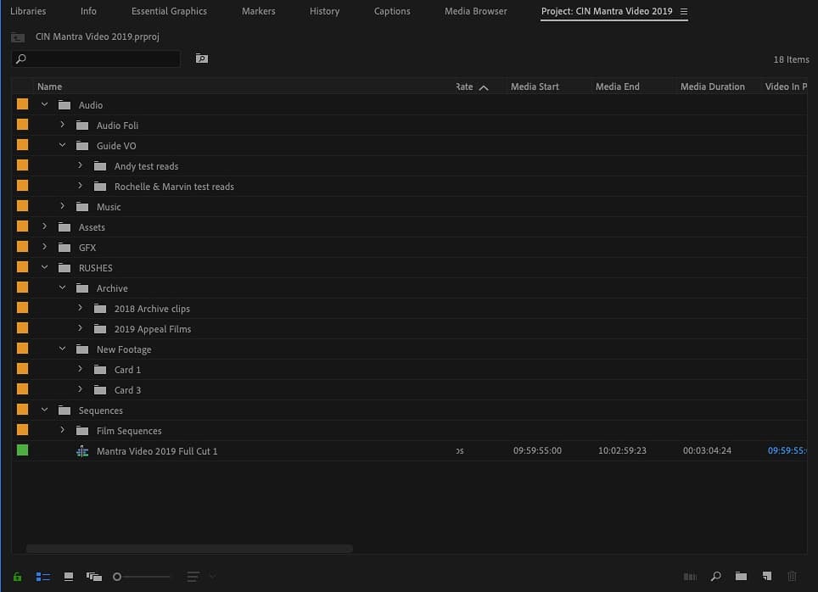Enable List View display
818x592 pixels.
point(42,576)
